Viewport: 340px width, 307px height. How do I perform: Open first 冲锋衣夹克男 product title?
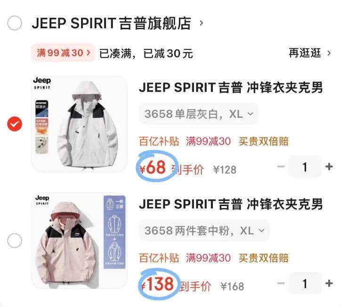[231, 88]
